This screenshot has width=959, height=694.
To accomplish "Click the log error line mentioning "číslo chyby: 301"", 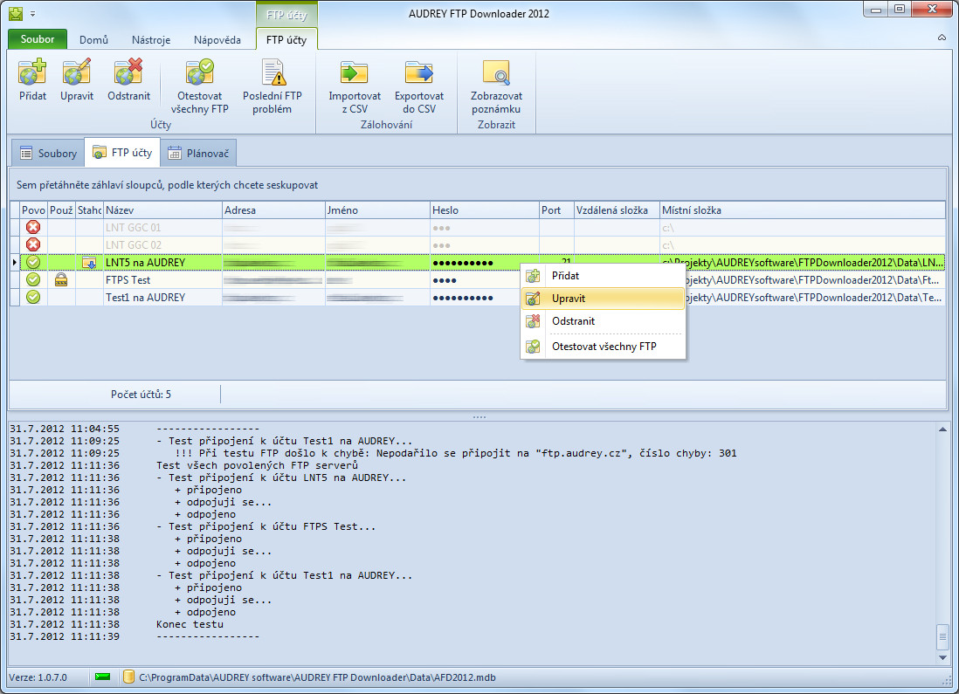I will [x=456, y=453].
